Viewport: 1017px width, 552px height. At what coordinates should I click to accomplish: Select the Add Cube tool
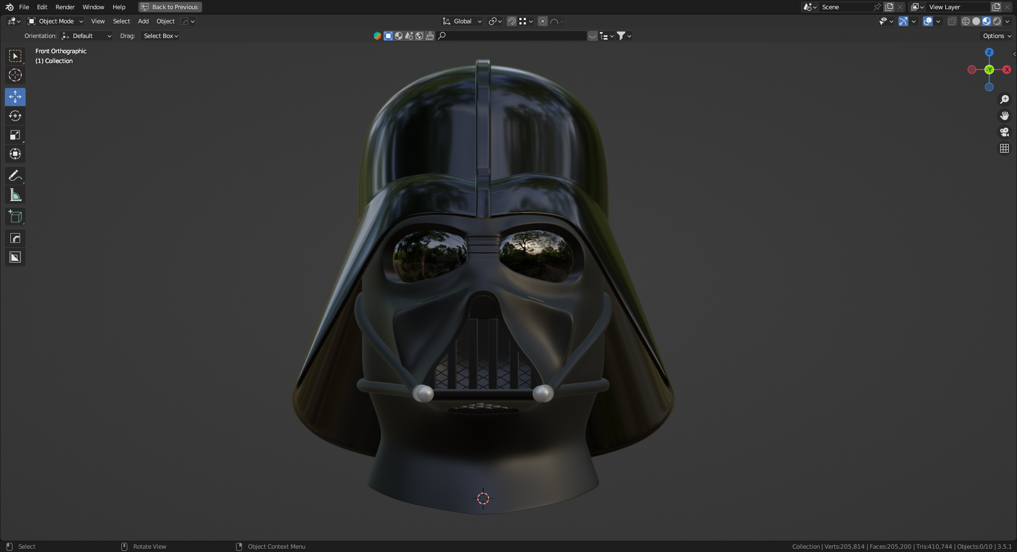15,216
